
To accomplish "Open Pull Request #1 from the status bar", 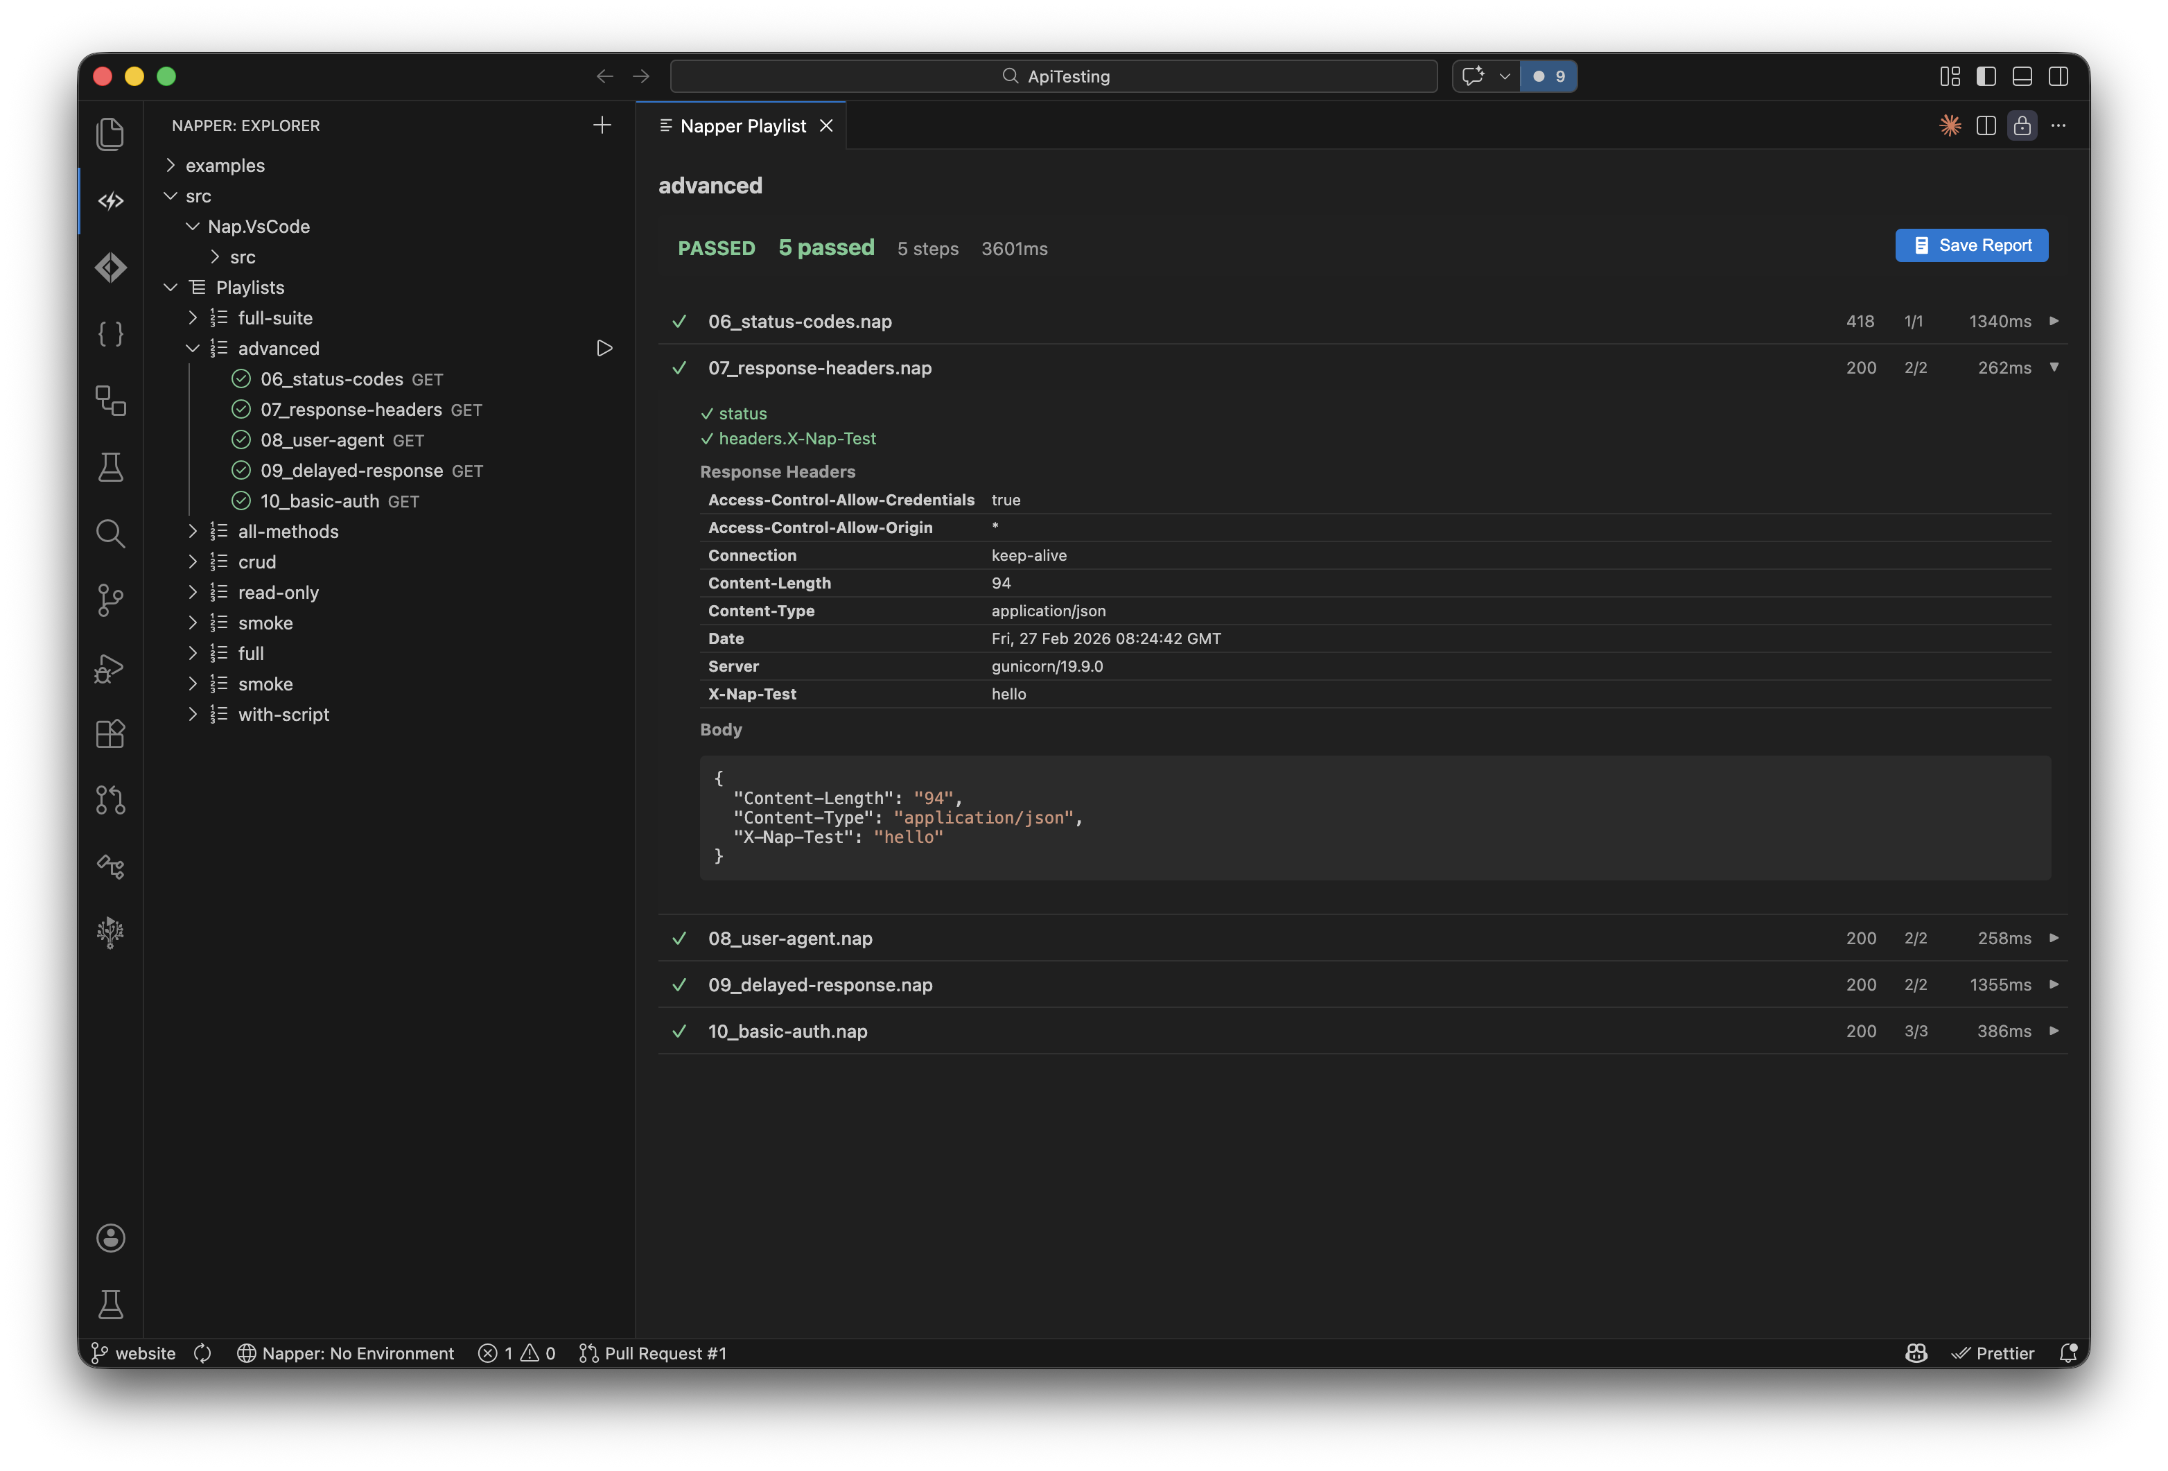I will coord(653,1352).
